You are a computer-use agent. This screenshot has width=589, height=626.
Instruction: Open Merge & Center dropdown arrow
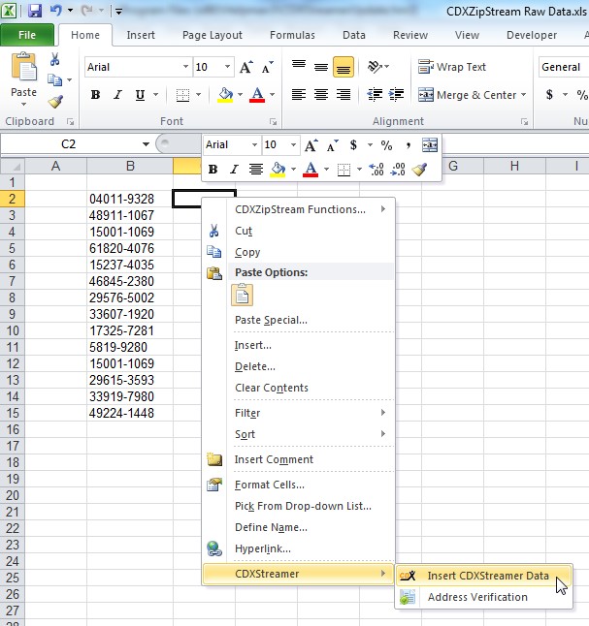[523, 95]
